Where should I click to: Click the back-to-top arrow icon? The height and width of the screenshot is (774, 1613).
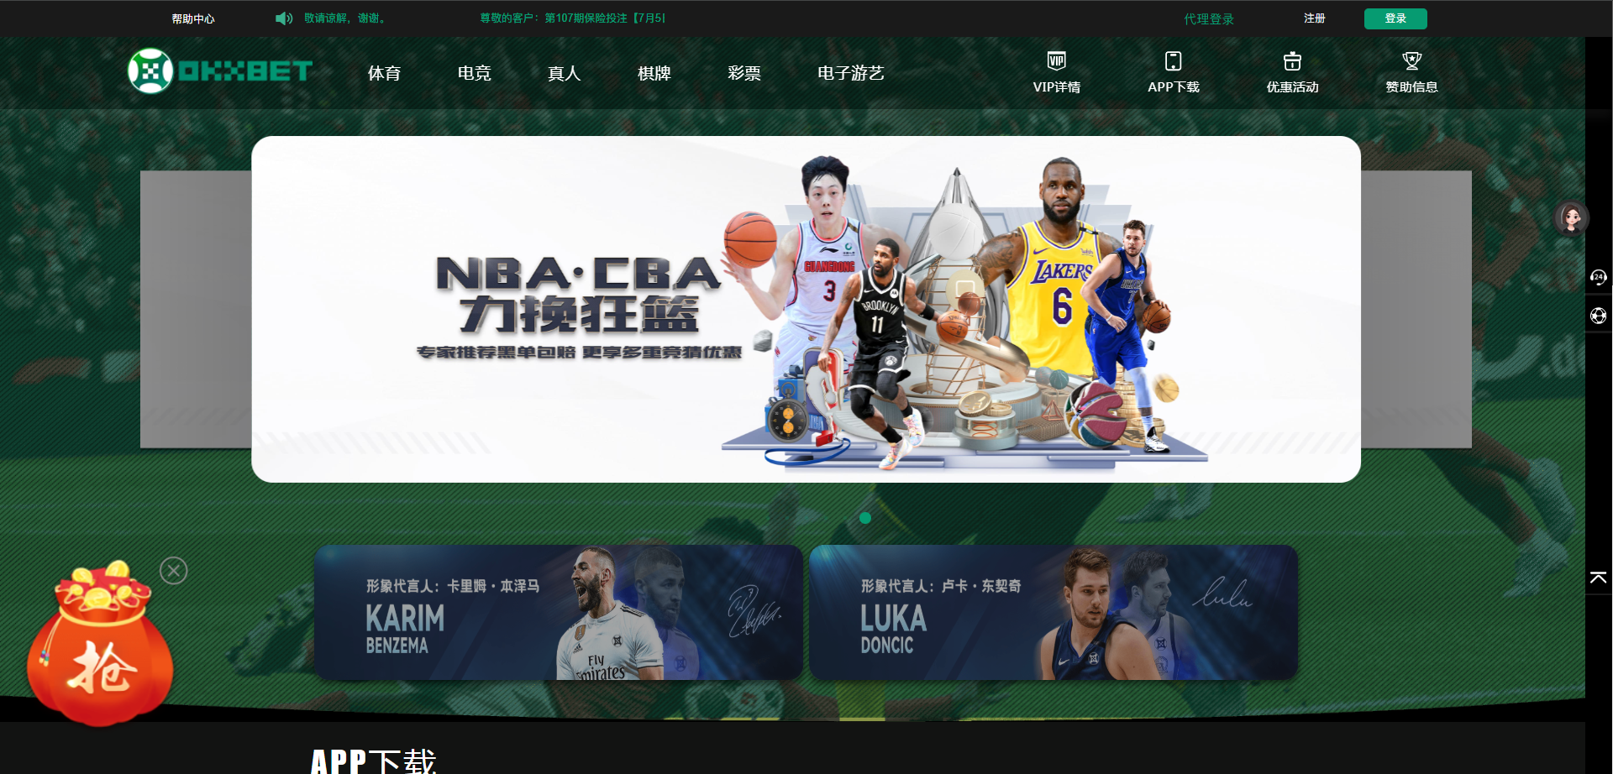coord(1597,578)
